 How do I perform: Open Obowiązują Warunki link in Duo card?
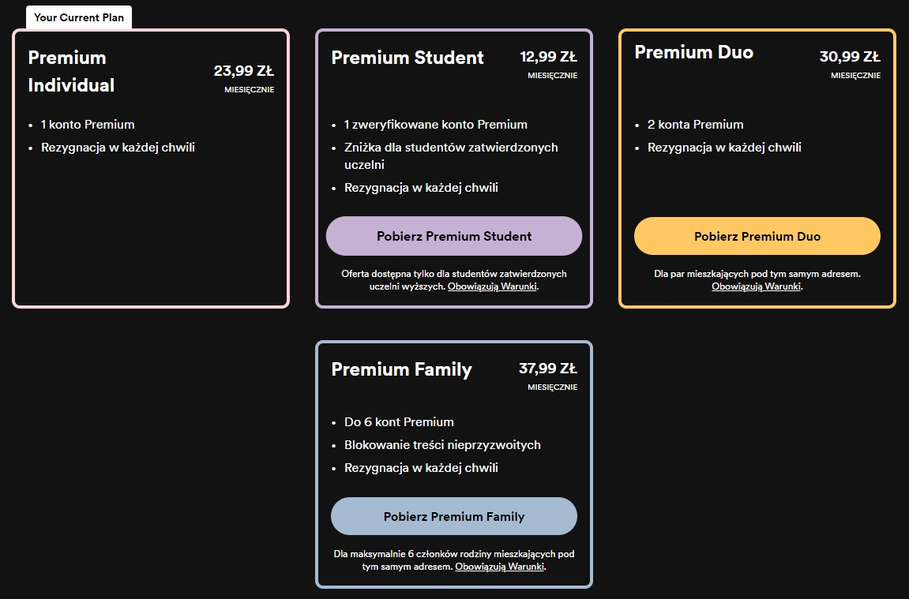coord(756,286)
